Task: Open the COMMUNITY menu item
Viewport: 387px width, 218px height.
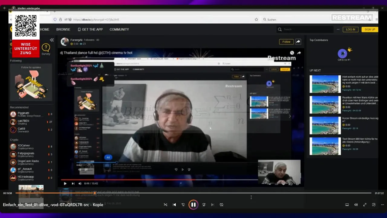Action: [x=119, y=29]
